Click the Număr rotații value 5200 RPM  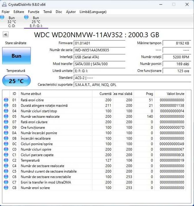[177, 57]
